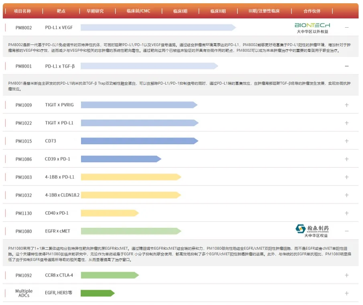Click the PM8002 project name
The height and width of the screenshot is (305, 363).
24,28
